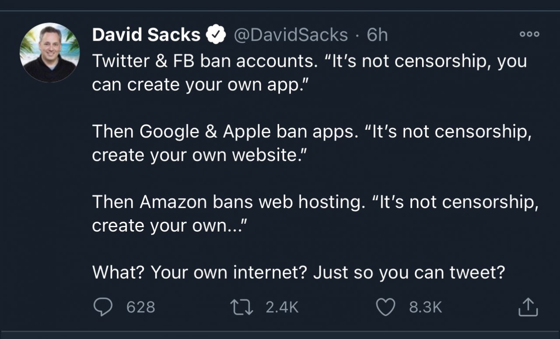Click the "can create your own app" text
This screenshot has height=339, width=560.
(197, 85)
